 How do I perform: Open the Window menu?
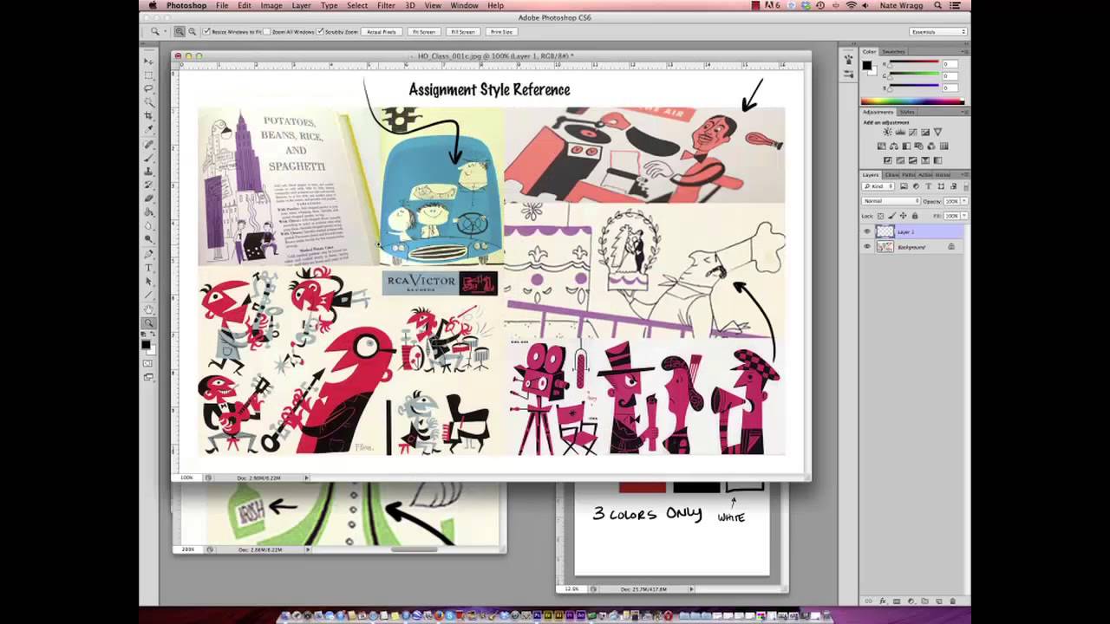[464, 5]
